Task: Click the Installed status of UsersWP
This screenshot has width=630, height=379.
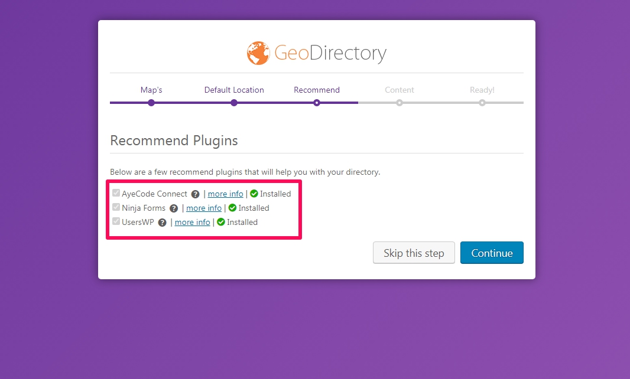Action: (242, 222)
